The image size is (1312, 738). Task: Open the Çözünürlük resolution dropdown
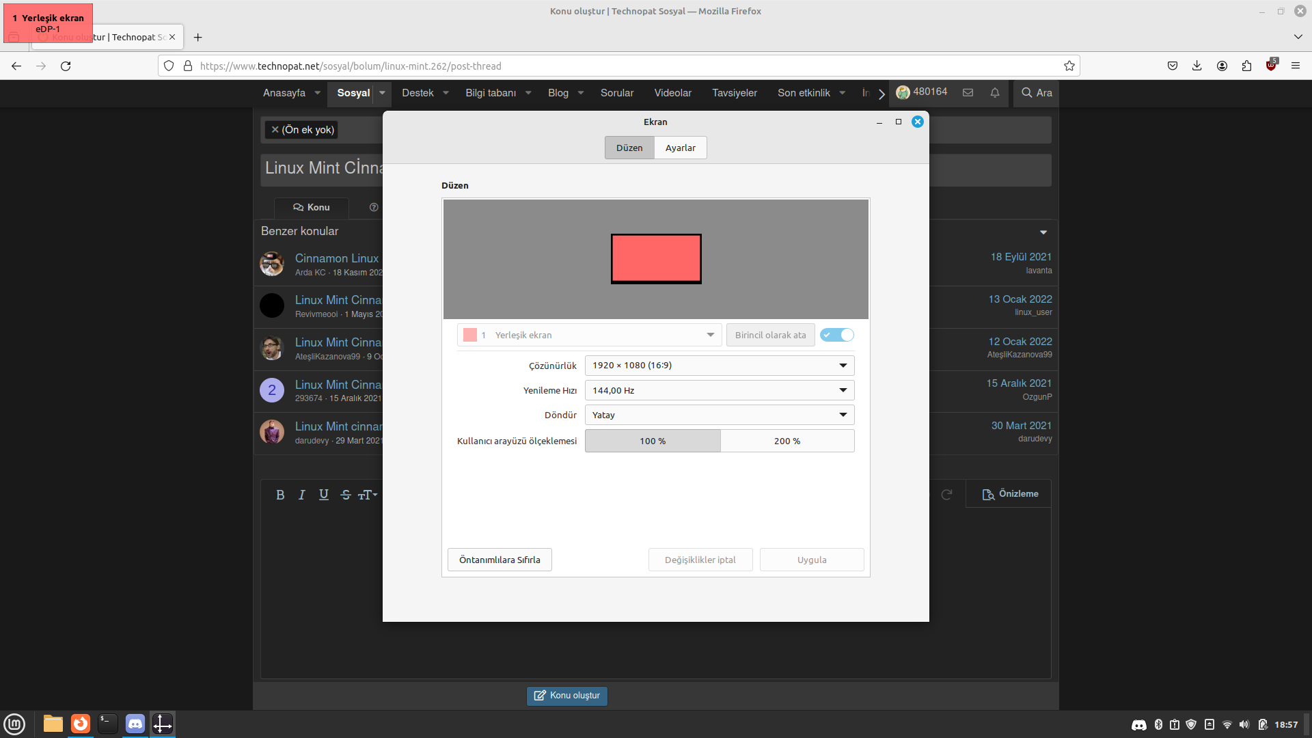point(719,366)
